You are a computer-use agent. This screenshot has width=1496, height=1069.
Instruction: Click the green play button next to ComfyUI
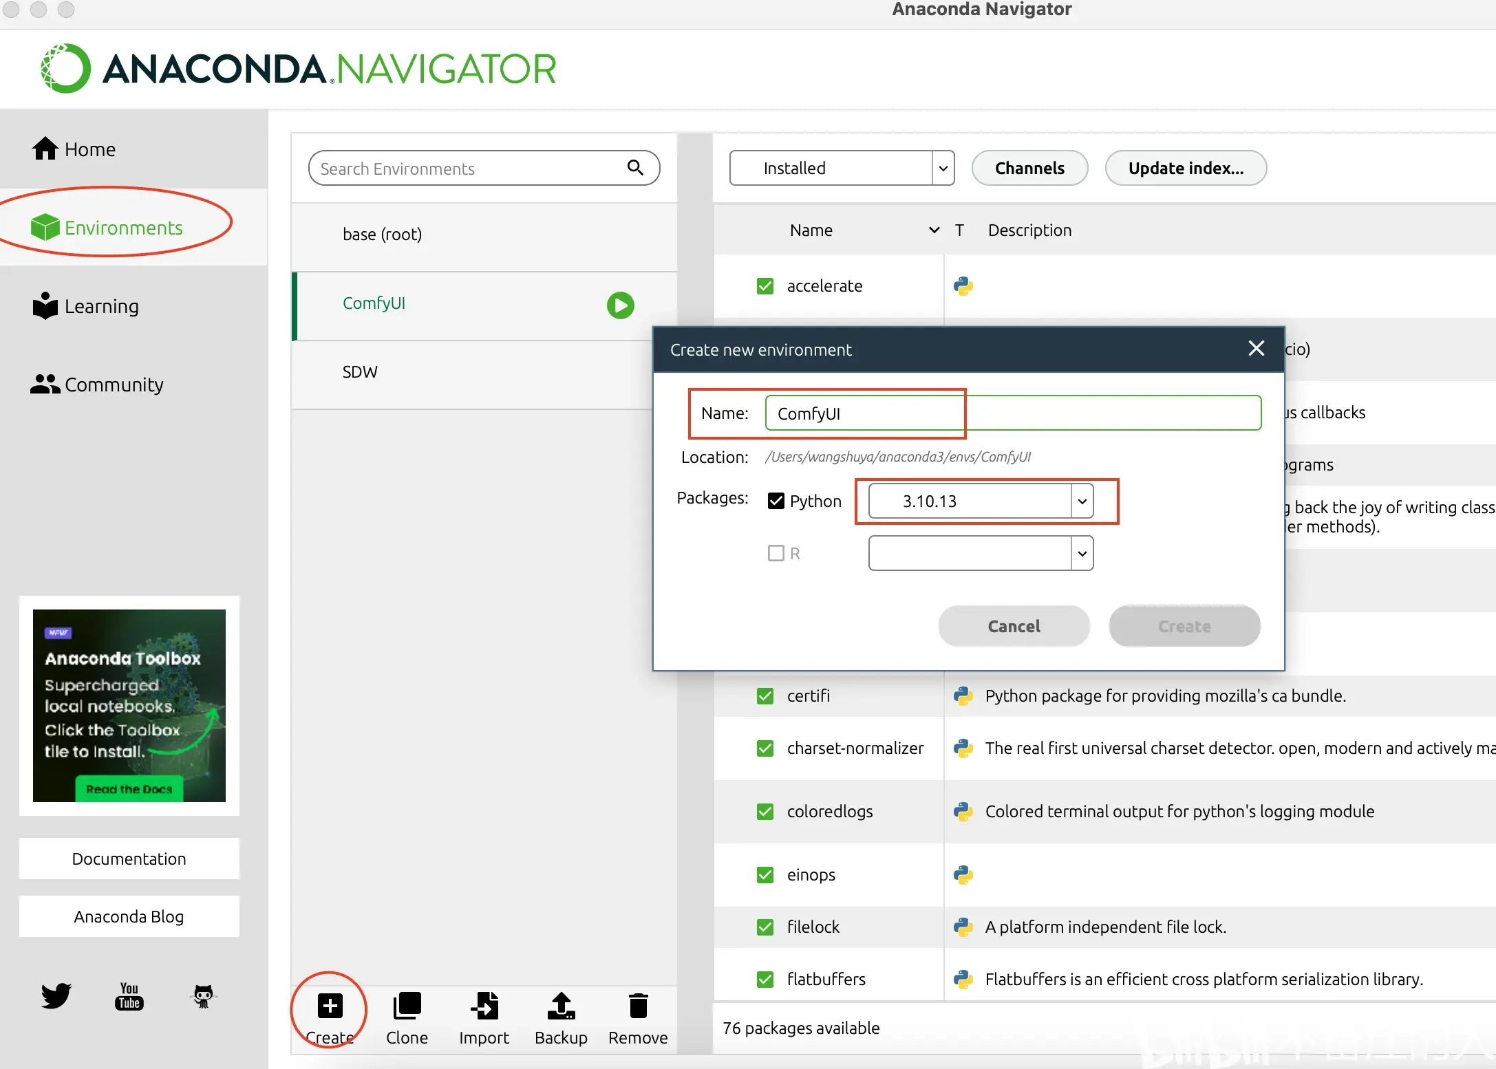click(x=620, y=305)
